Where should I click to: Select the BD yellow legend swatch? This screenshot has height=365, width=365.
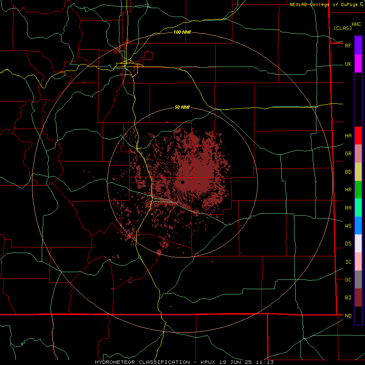[358, 172]
